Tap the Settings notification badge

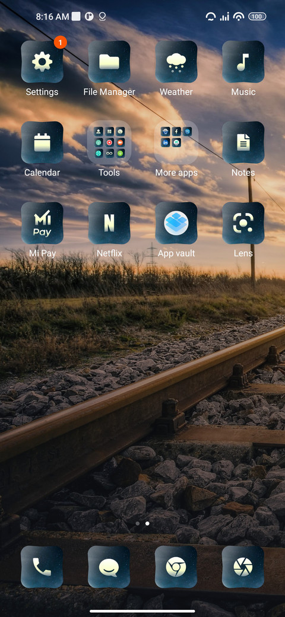[60, 42]
